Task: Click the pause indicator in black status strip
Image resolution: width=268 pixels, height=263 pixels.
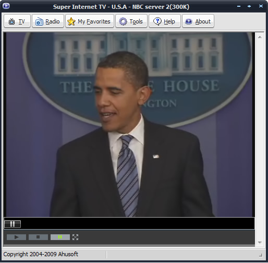Action: point(13,224)
